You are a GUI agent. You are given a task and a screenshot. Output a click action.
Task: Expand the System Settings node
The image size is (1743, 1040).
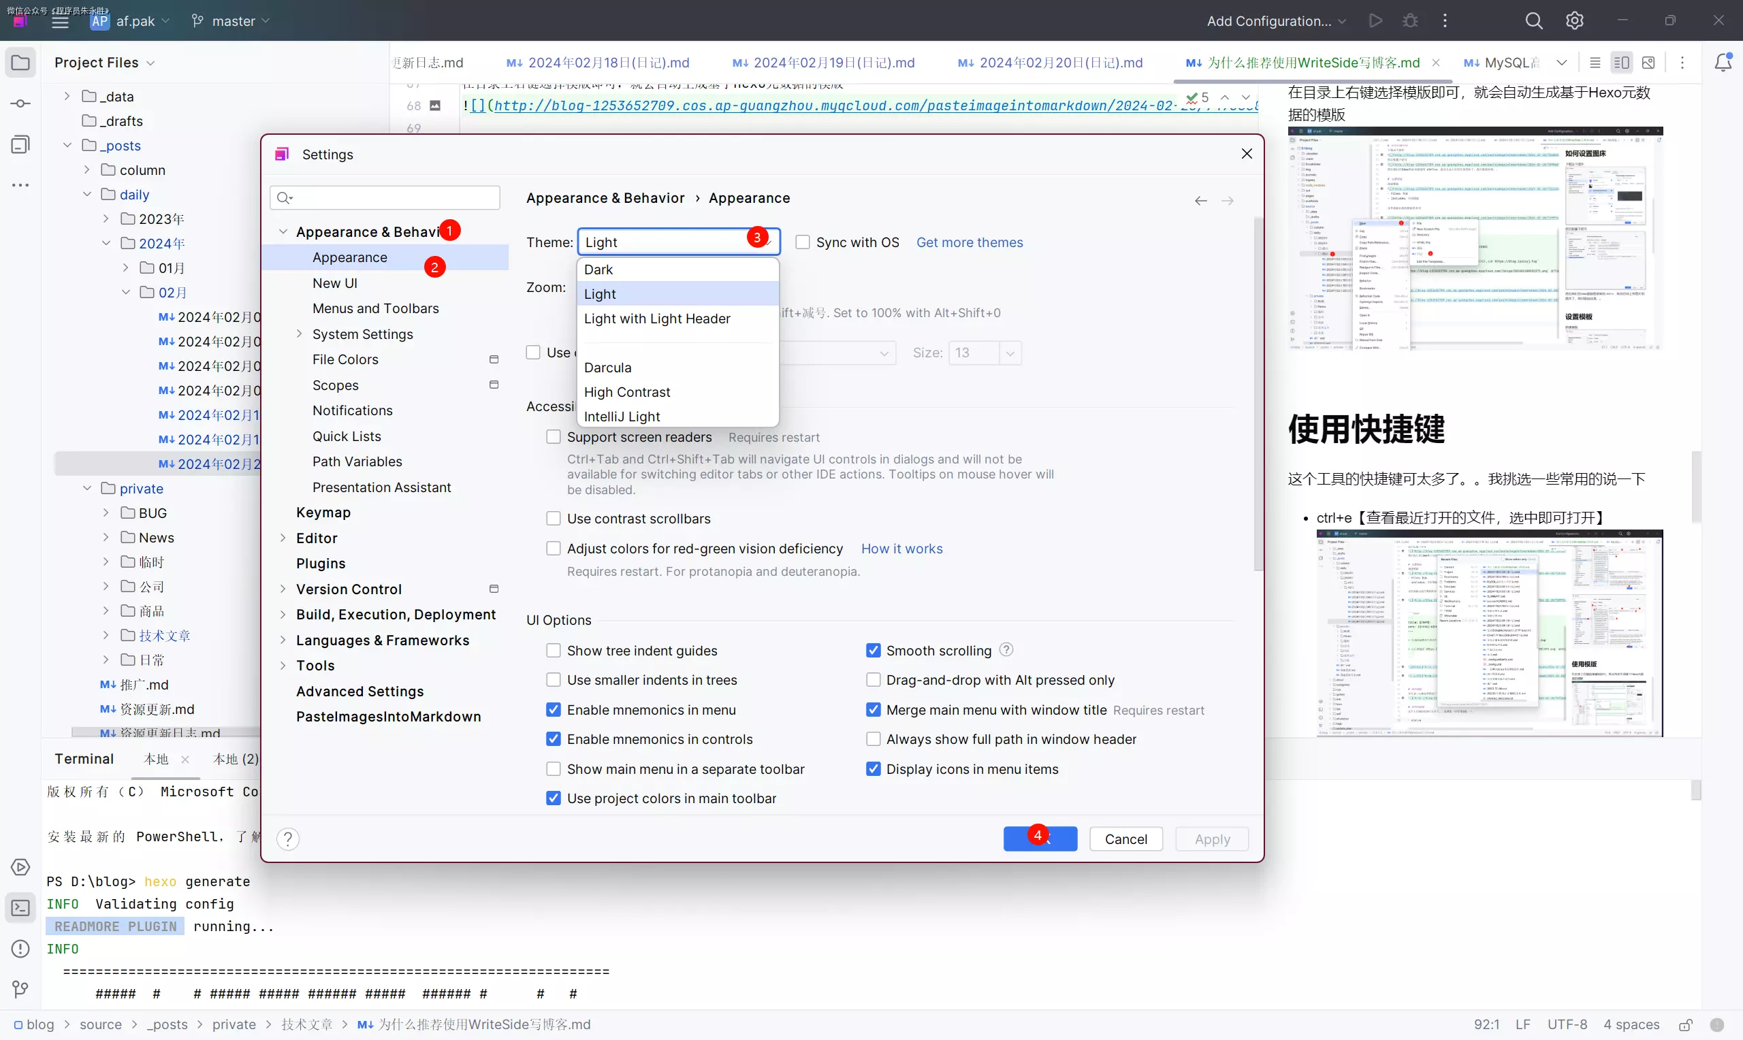[300, 334]
